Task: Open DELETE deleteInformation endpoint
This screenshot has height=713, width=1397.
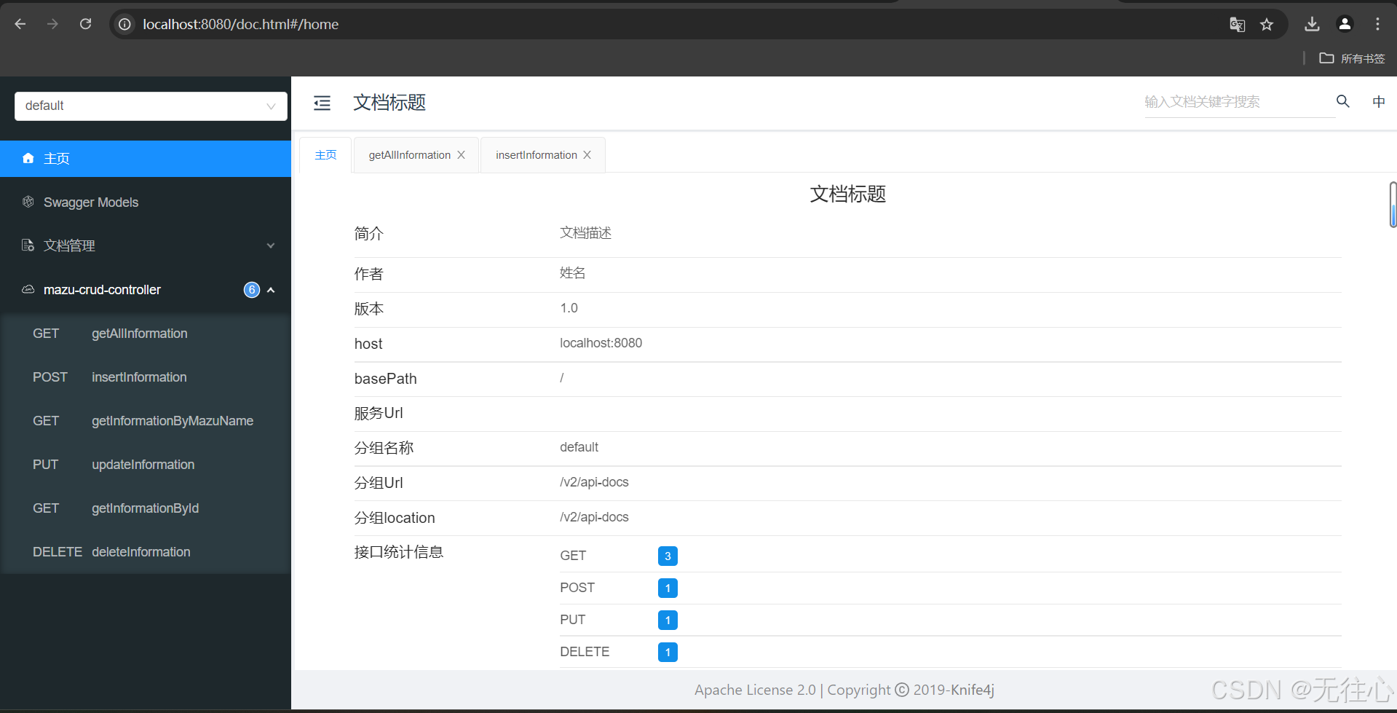Action: tap(146, 552)
